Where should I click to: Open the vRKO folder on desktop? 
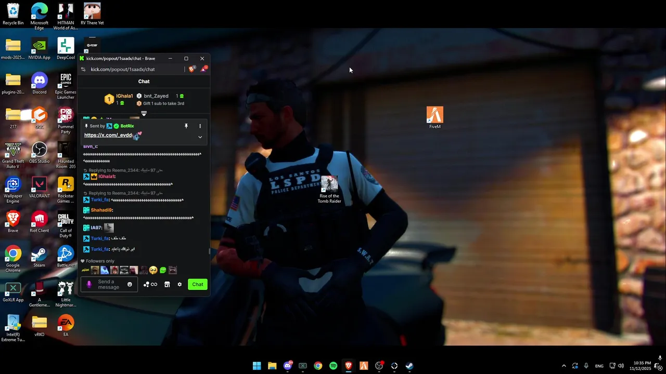[39, 326]
